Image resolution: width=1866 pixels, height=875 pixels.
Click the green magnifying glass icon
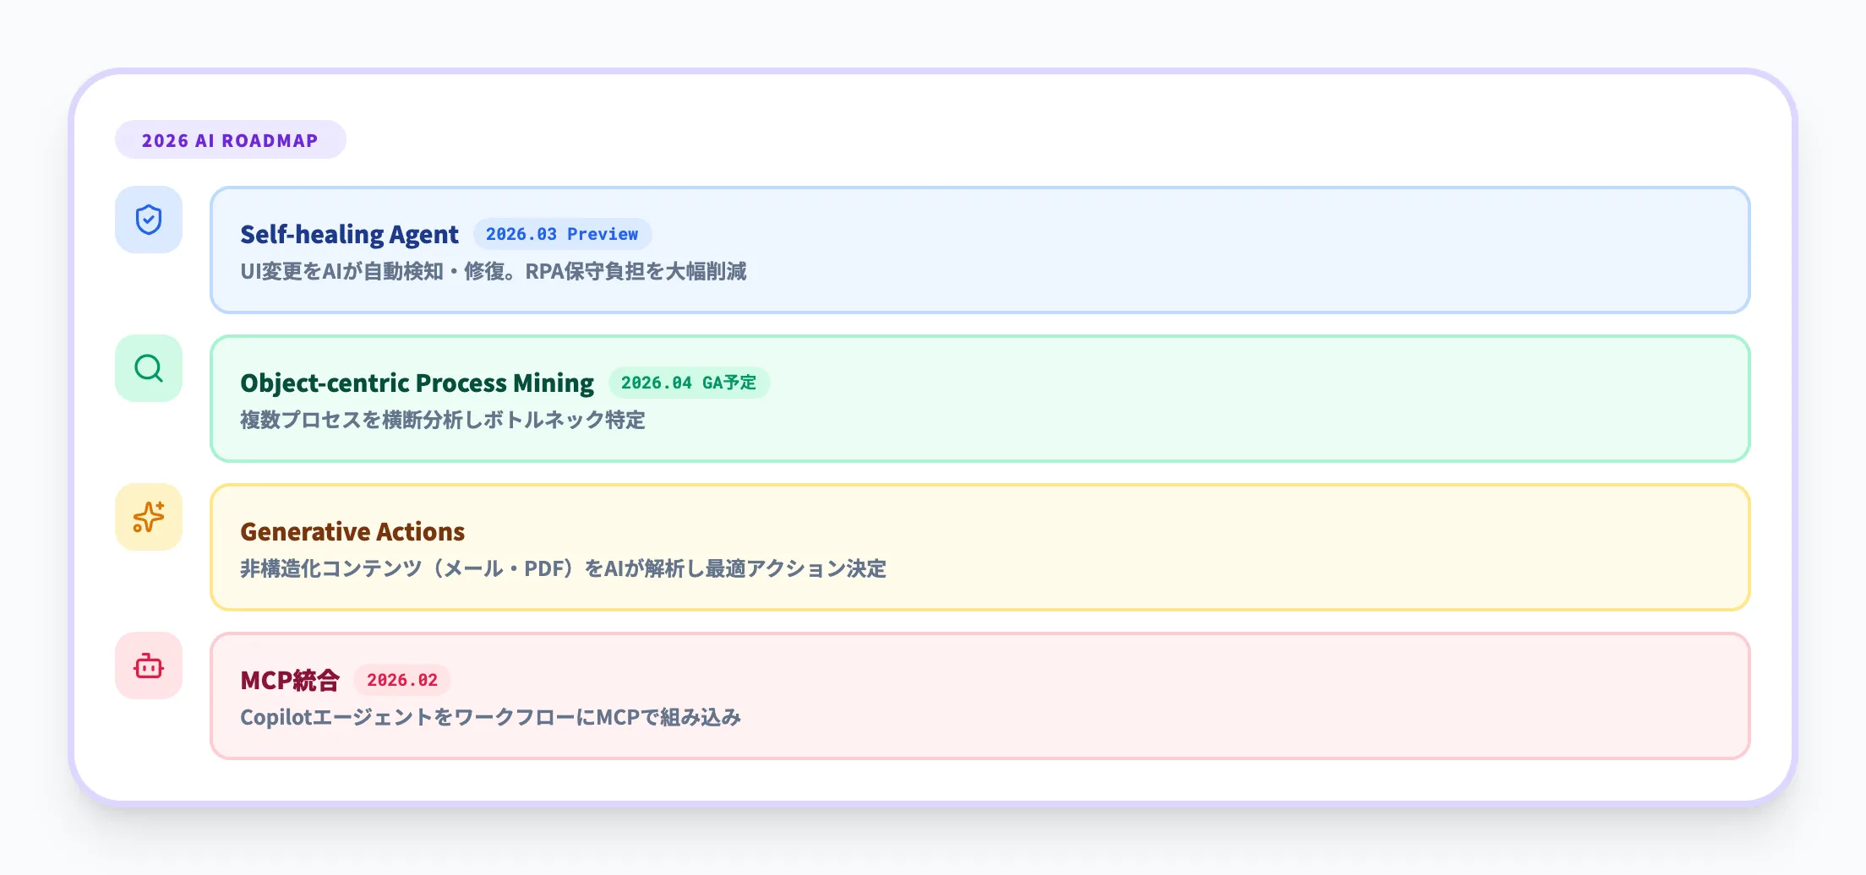[149, 368]
